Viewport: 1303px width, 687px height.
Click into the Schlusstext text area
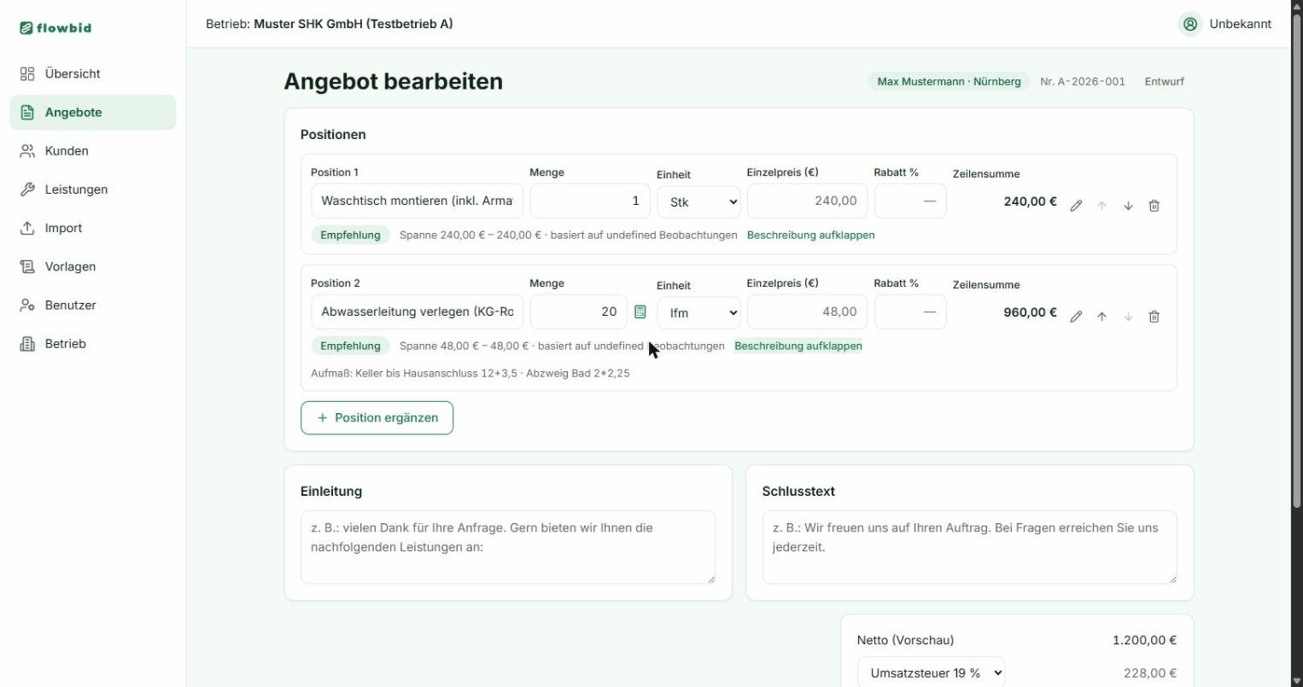(969, 547)
